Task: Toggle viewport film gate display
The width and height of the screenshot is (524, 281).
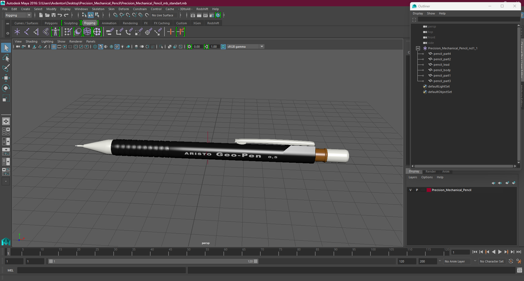Action: click(59, 47)
